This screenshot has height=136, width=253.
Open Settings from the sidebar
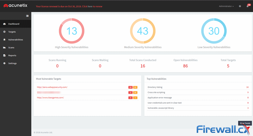[x=15, y=63]
